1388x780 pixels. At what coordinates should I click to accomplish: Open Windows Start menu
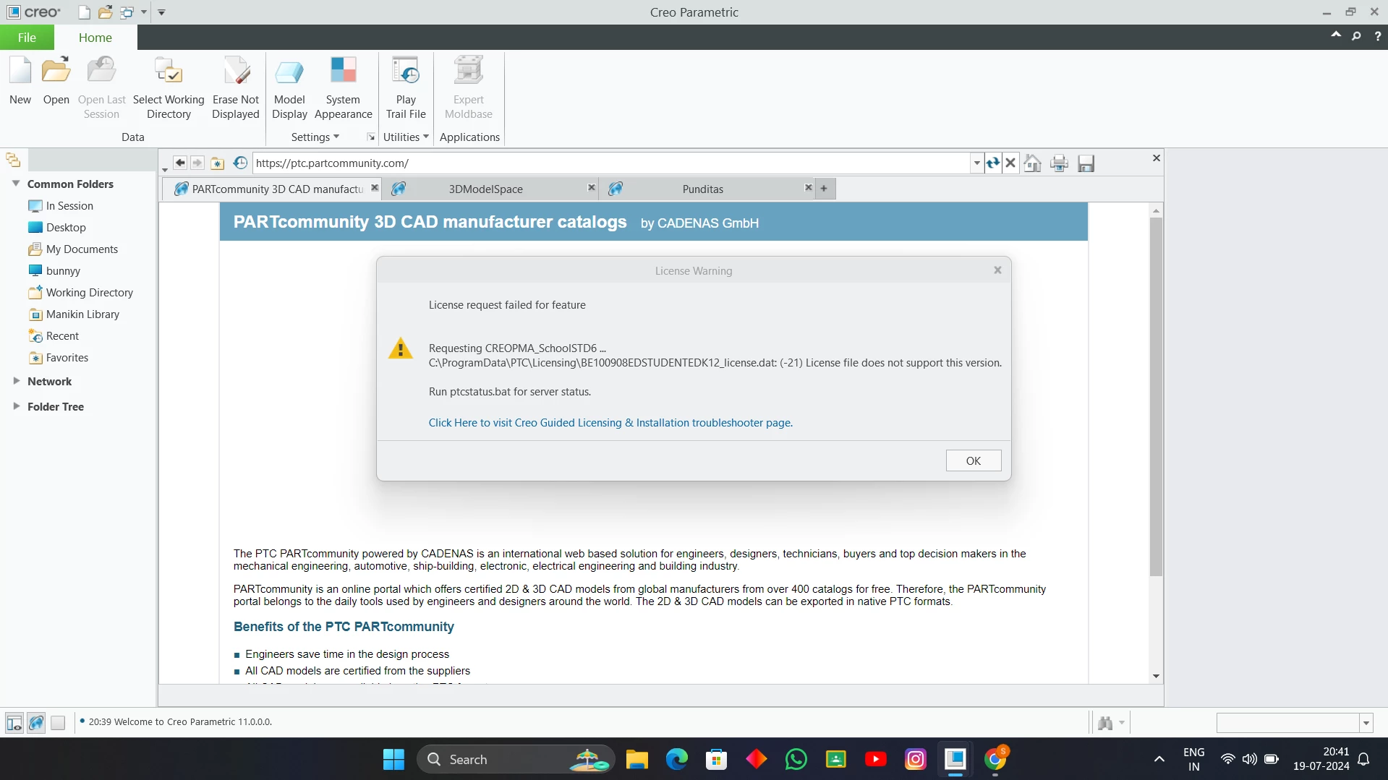point(393,759)
